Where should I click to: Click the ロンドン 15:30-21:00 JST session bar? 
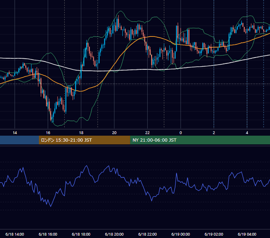click(x=84, y=140)
